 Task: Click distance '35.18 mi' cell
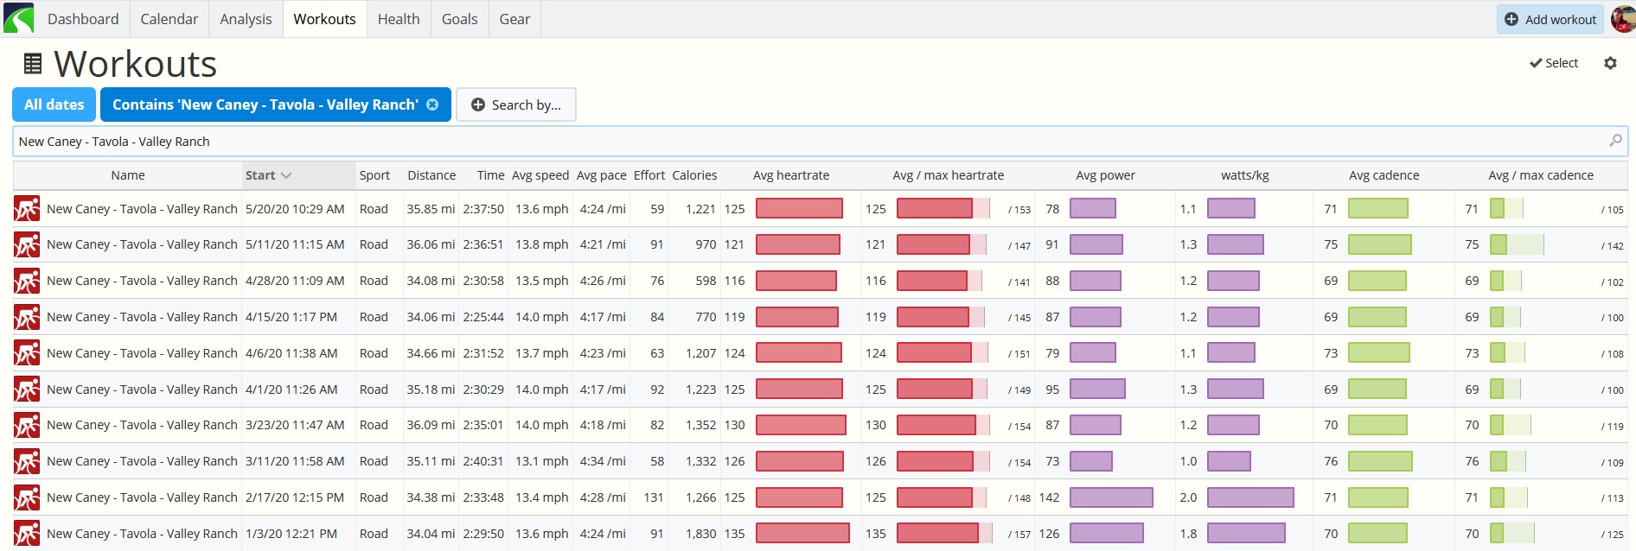pyautogui.click(x=431, y=389)
